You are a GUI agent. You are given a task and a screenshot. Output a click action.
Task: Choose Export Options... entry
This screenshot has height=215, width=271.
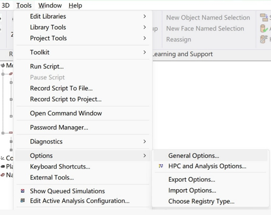coord(211,179)
